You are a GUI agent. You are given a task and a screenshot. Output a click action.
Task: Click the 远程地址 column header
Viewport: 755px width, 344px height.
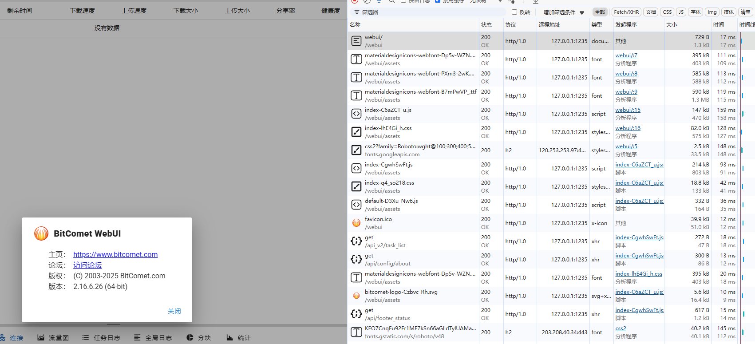pos(562,25)
